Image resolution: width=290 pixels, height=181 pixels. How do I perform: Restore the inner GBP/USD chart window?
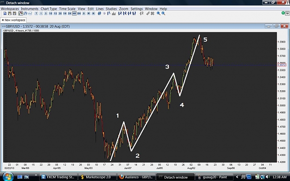277,26
